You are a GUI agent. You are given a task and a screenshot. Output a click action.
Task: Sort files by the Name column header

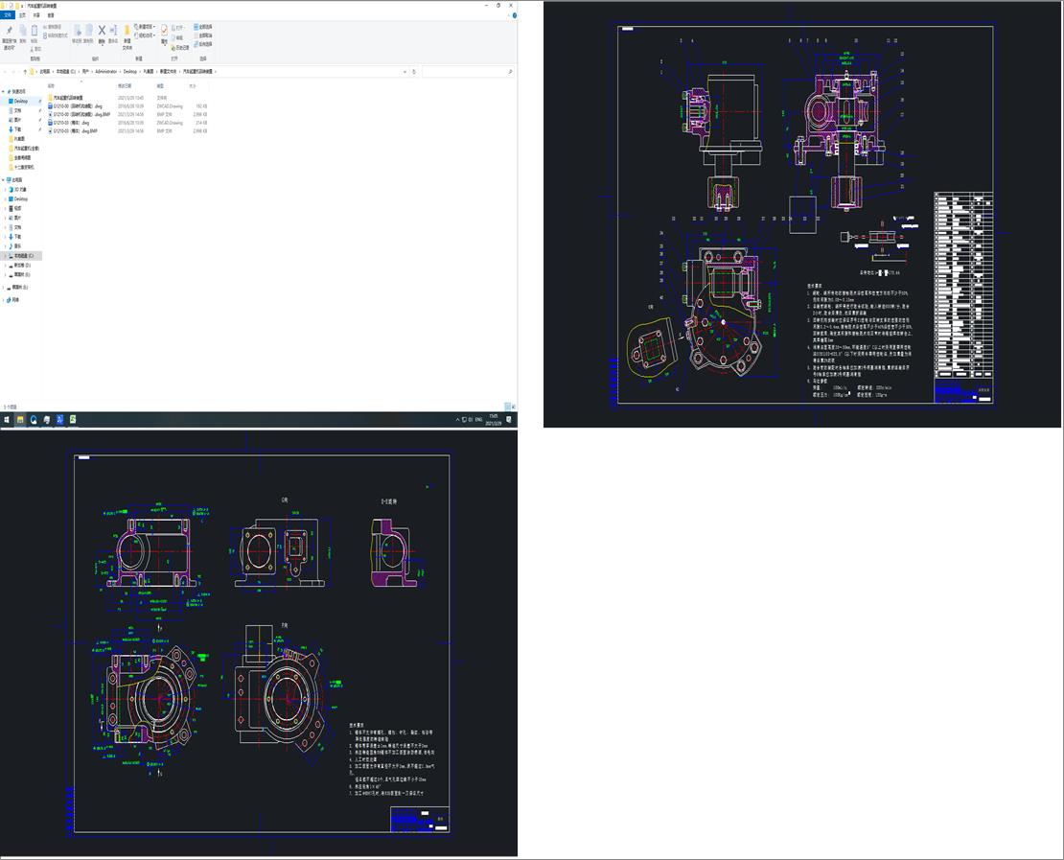[x=51, y=85]
